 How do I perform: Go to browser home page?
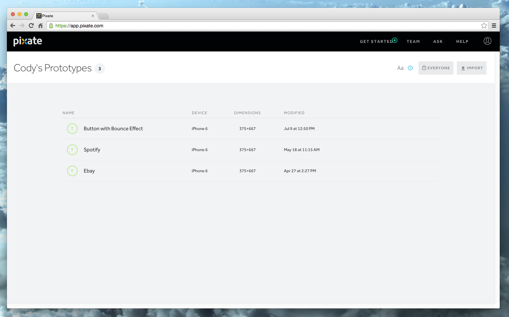(41, 26)
